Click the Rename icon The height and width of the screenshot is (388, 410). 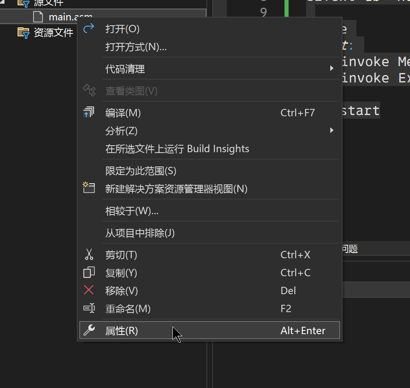tap(89, 308)
